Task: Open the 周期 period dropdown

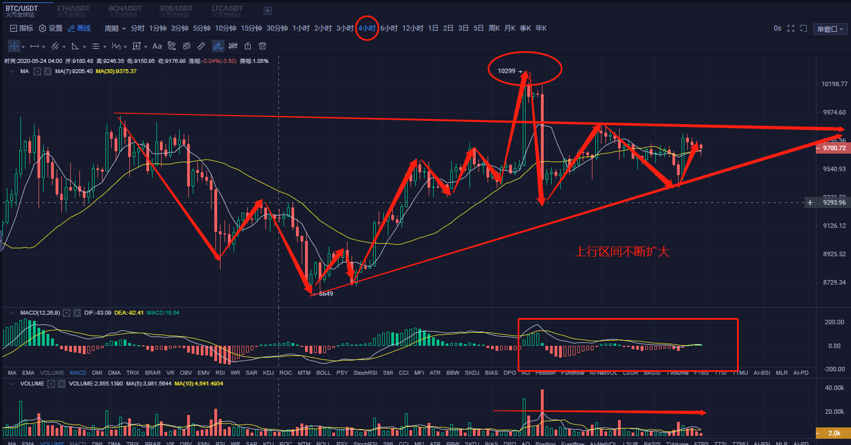Action: coord(116,28)
